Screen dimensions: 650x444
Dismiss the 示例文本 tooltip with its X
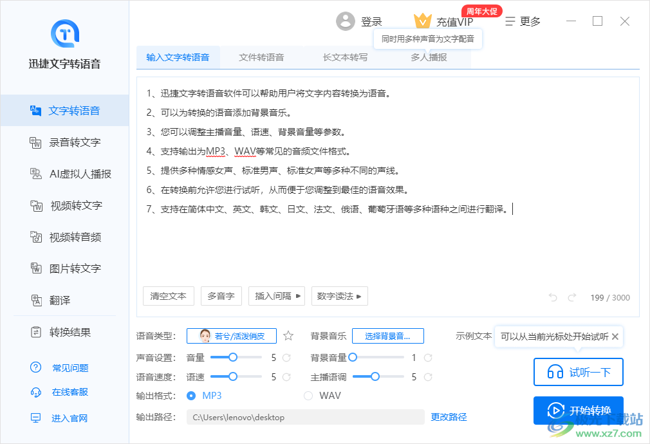pyautogui.click(x=615, y=336)
